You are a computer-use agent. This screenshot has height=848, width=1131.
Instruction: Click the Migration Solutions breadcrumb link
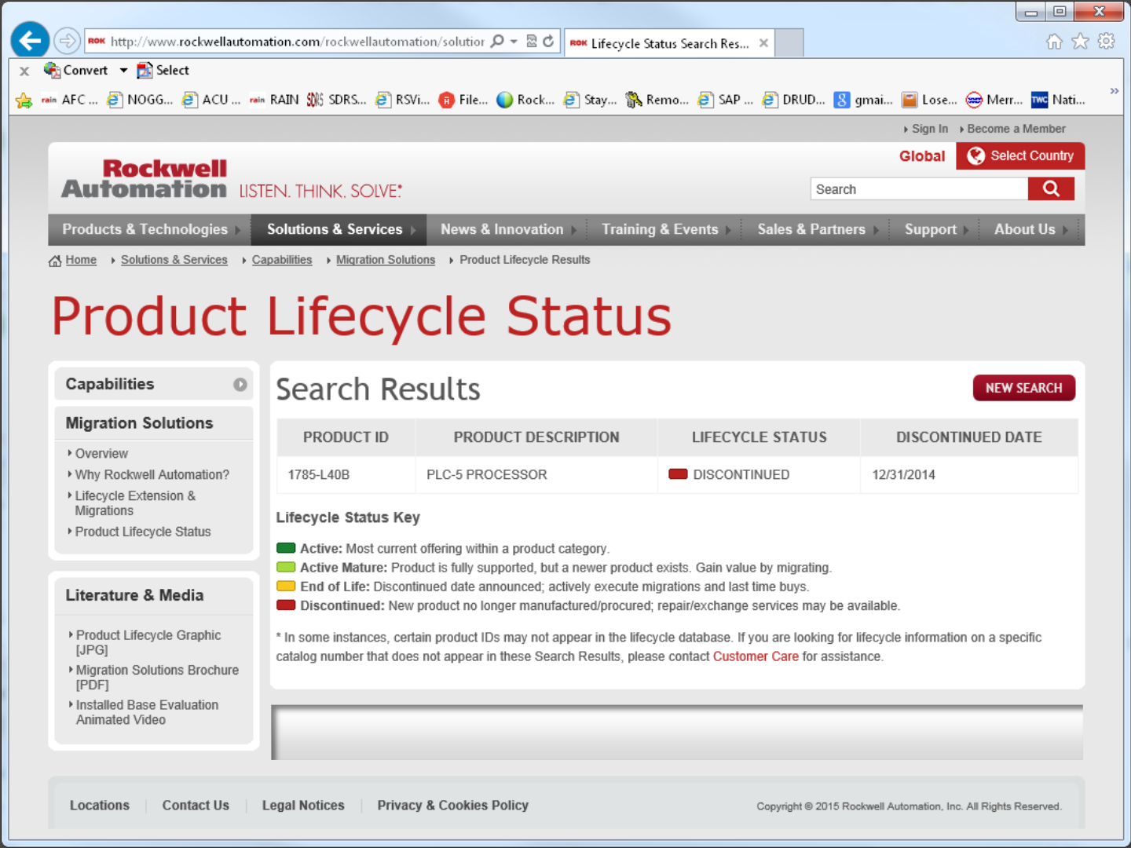[386, 260]
